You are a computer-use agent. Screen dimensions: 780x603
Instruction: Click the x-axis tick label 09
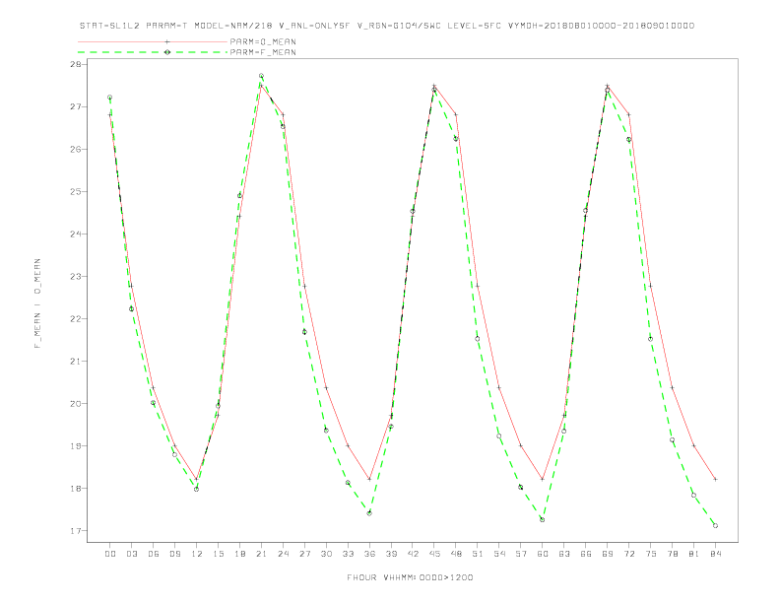[174, 554]
